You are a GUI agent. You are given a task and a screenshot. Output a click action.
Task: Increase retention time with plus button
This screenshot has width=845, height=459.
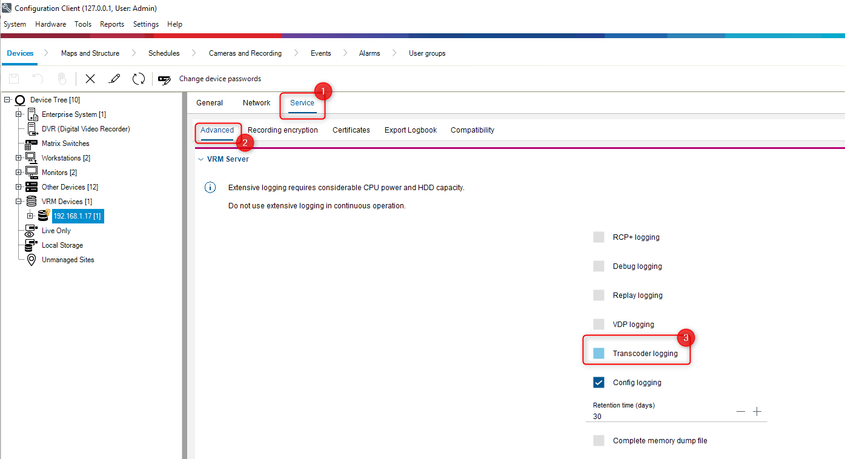pos(757,412)
